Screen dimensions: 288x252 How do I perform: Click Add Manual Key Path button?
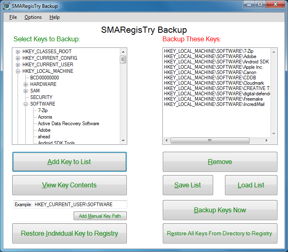[x=100, y=216]
